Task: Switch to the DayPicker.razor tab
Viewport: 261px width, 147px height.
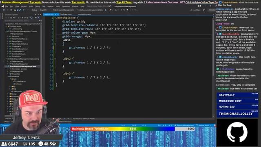Action: [x=66, y=15]
